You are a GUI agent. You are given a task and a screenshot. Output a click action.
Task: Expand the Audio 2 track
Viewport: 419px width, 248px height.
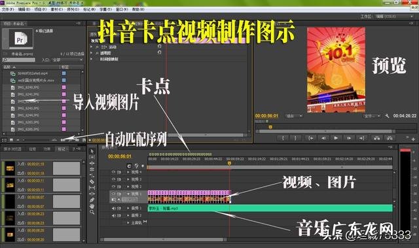128,215
